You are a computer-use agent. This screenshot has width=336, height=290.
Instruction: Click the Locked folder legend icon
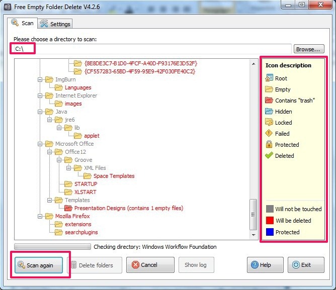pos(269,122)
